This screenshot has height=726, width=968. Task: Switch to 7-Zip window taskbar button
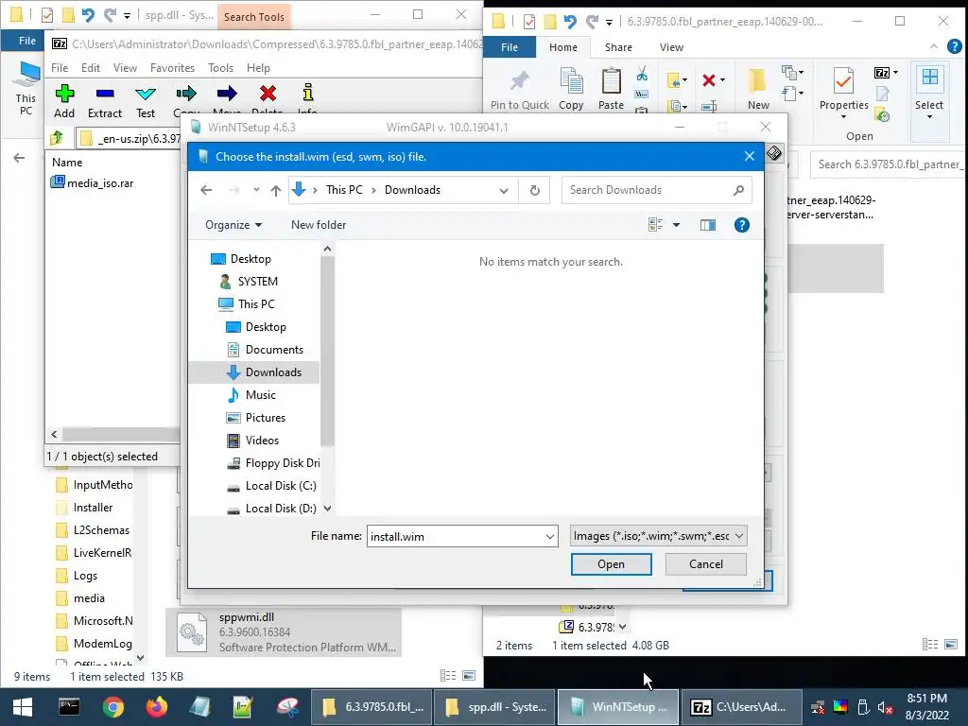(742, 707)
